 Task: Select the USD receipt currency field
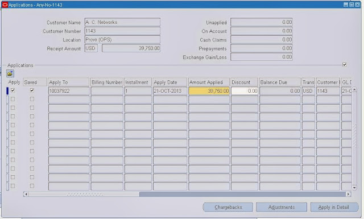pyautogui.click(x=91, y=48)
